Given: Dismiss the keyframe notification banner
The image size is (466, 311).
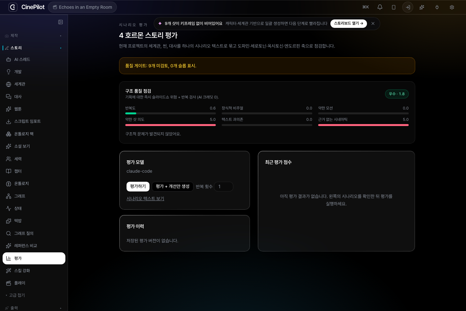Looking at the screenshot, I should point(373,23).
